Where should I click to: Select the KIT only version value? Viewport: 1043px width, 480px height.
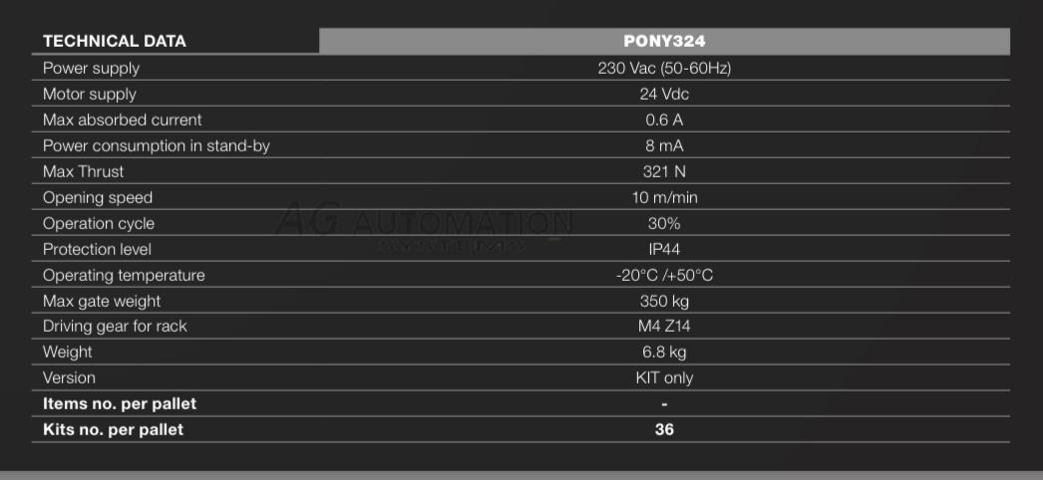664,378
